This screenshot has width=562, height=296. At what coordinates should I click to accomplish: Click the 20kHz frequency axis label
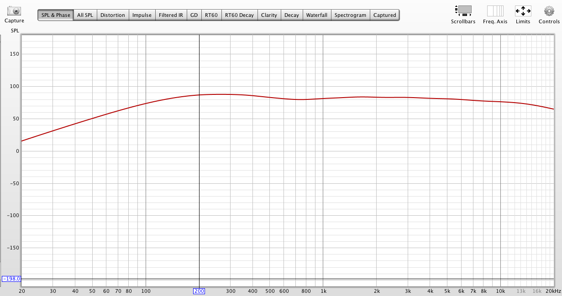[x=553, y=291]
